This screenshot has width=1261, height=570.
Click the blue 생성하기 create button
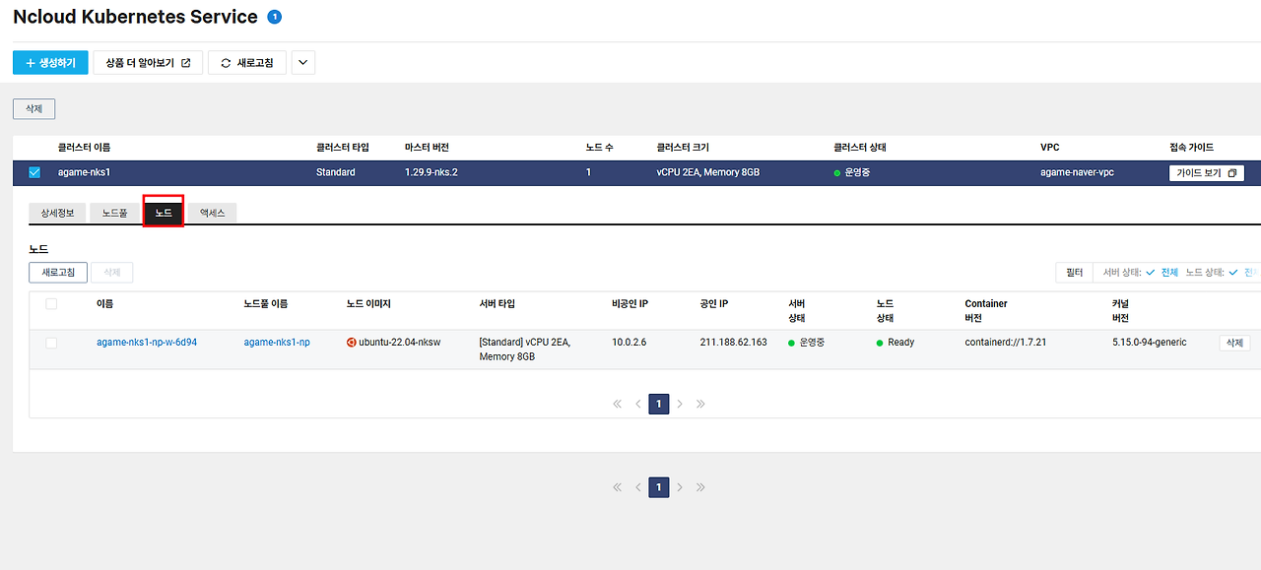click(x=50, y=63)
